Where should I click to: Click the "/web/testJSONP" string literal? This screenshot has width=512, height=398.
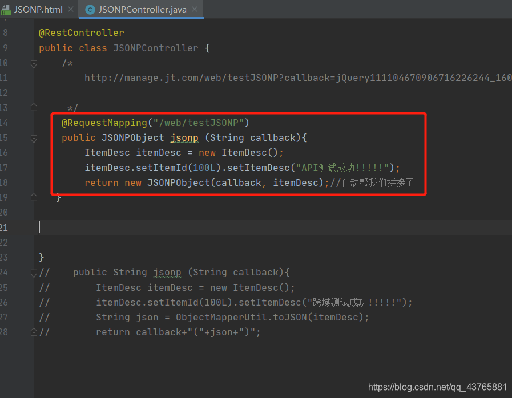[x=199, y=123]
